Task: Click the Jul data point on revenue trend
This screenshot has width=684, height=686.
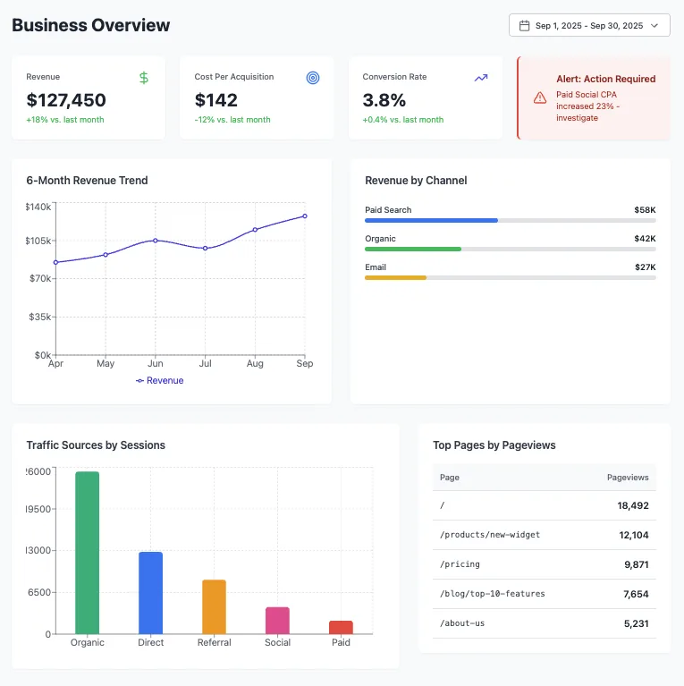Action: click(205, 248)
